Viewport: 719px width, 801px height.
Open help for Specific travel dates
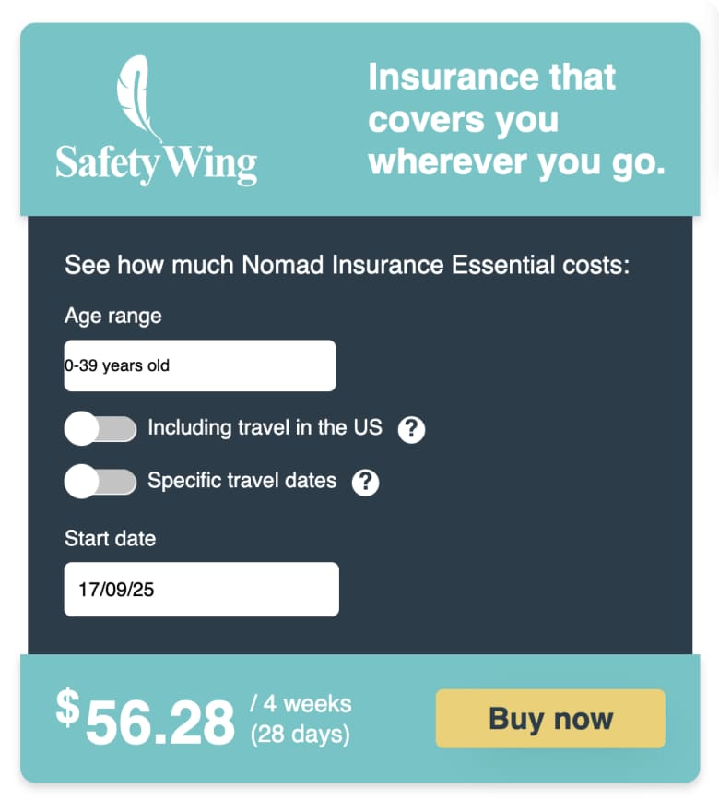[x=365, y=483]
